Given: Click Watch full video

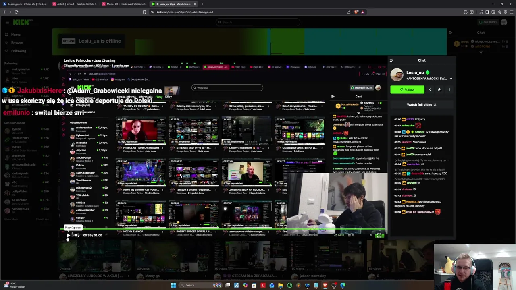Looking at the screenshot, I should (x=422, y=105).
